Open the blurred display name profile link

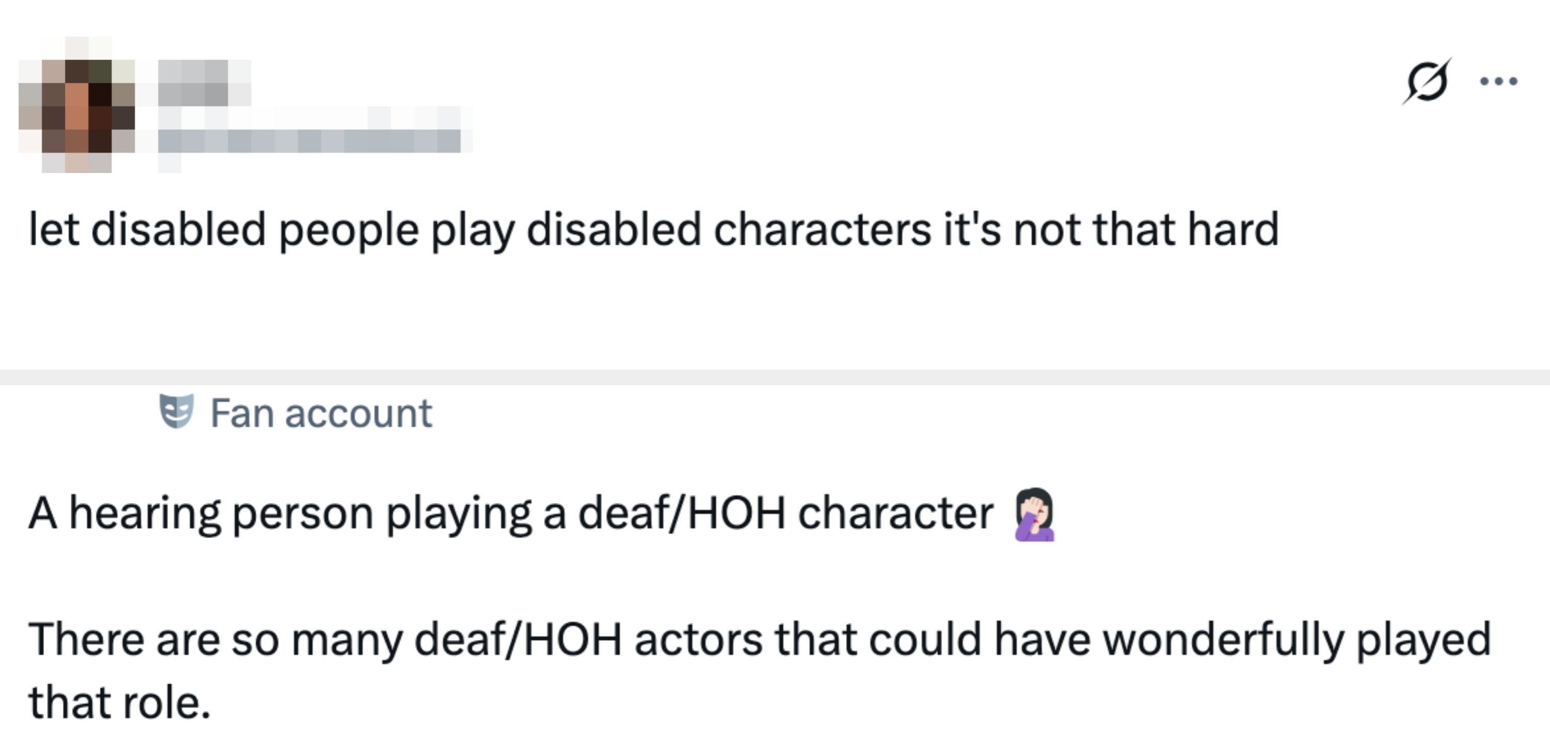[205, 83]
